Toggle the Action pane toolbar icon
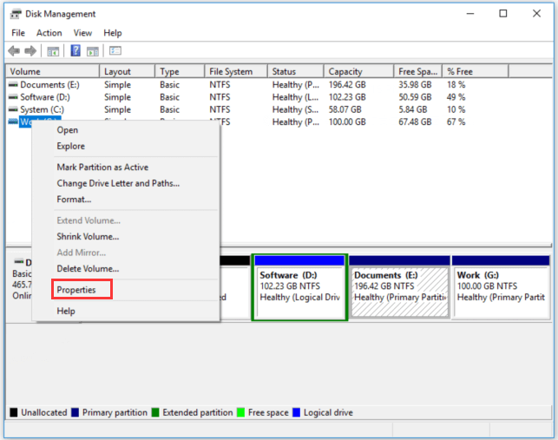Viewport: 558px width, 440px height. click(x=93, y=51)
